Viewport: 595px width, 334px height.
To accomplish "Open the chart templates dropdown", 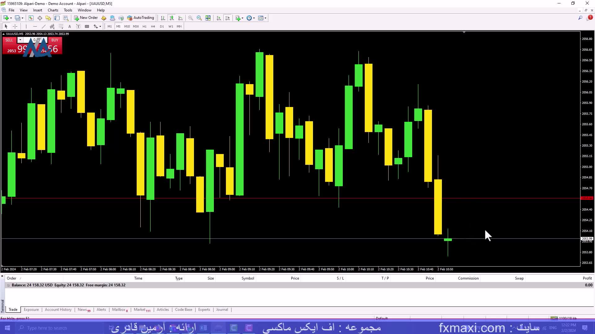I will pos(265,18).
